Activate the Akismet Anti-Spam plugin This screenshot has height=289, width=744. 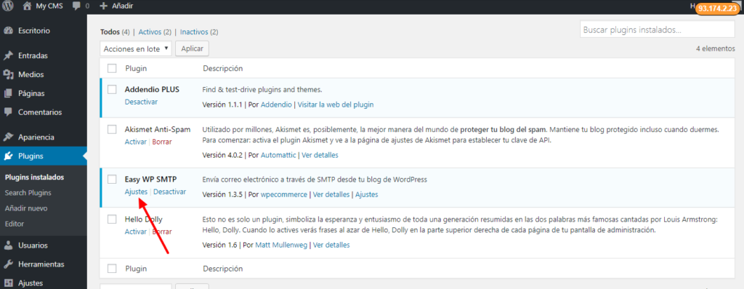point(136,142)
